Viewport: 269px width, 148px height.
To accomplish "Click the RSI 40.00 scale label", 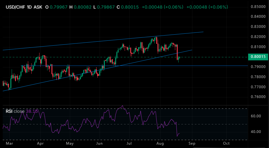I will click(x=256, y=132).
